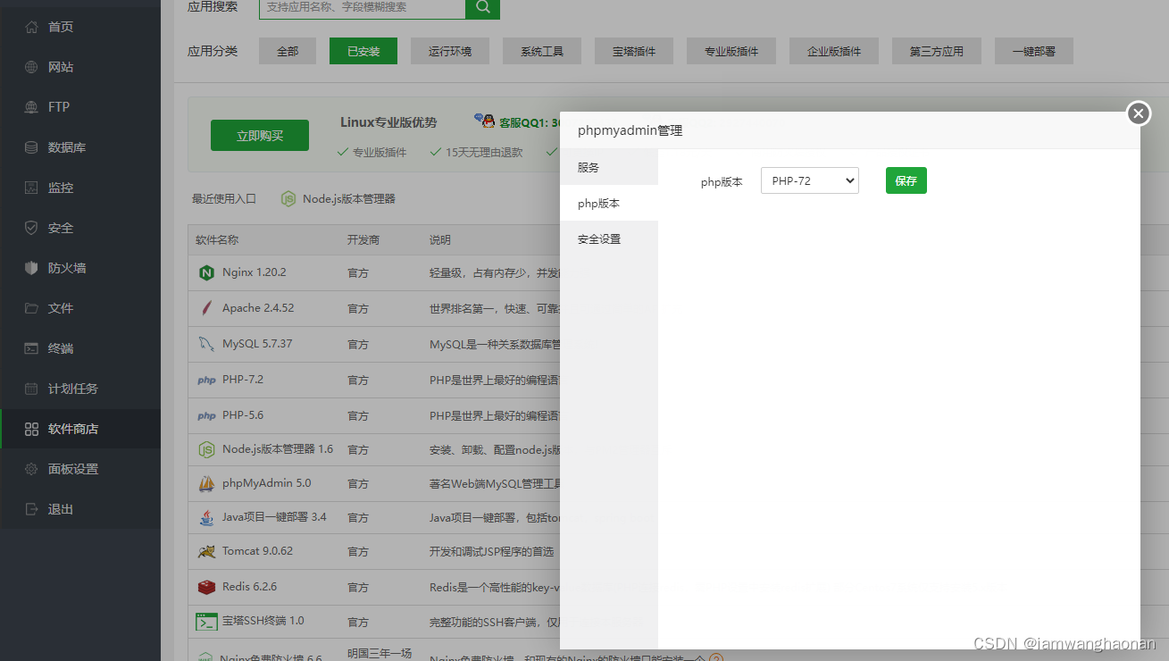1169x661 pixels.
Task: Click the PHP-7.2 logo icon
Action: (206, 380)
